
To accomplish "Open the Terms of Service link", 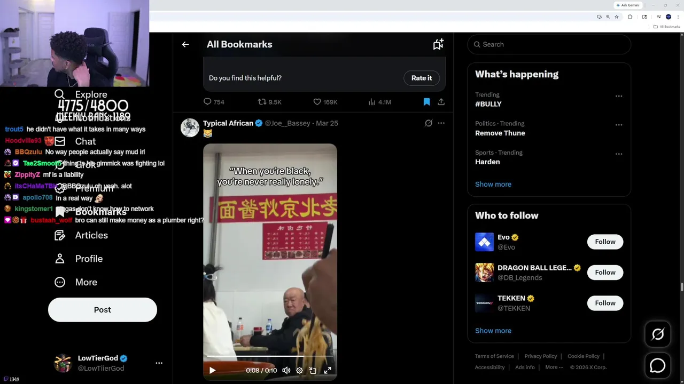I will click(494, 356).
